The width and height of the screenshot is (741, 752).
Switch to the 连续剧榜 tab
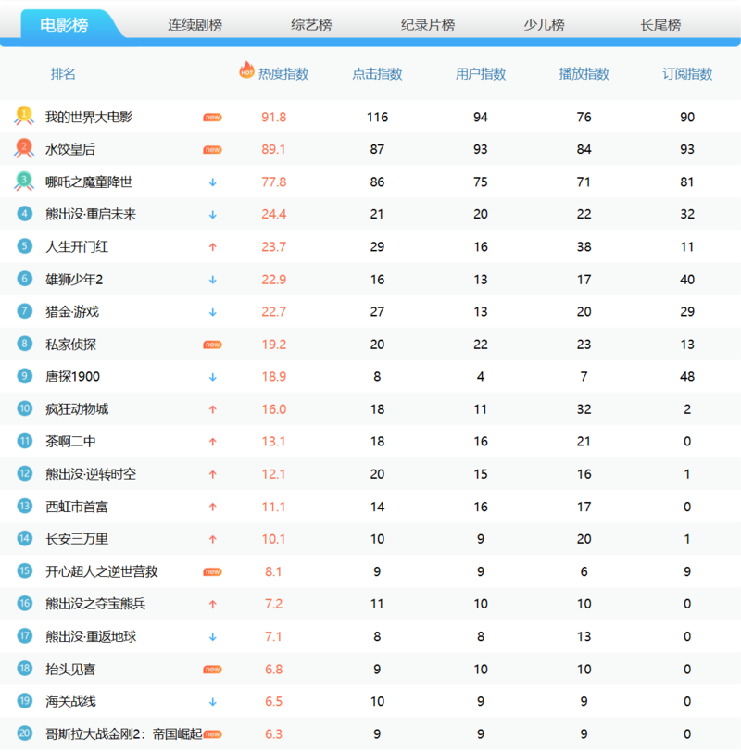[194, 26]
